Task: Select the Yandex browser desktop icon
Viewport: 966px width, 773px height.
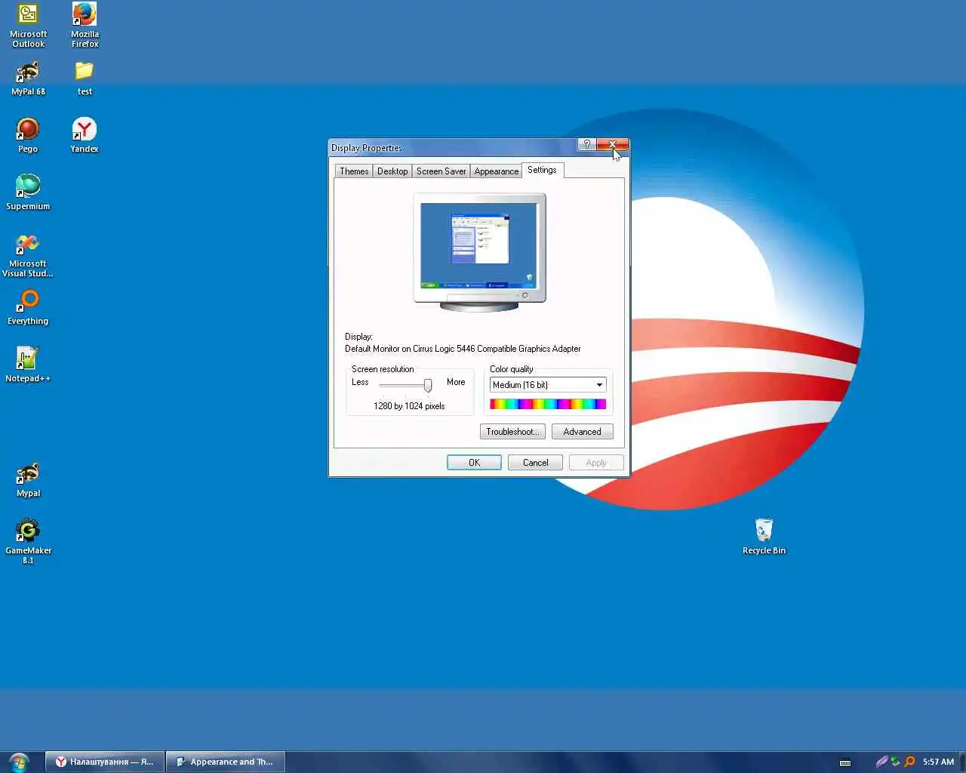Action: tap(85, 136)
